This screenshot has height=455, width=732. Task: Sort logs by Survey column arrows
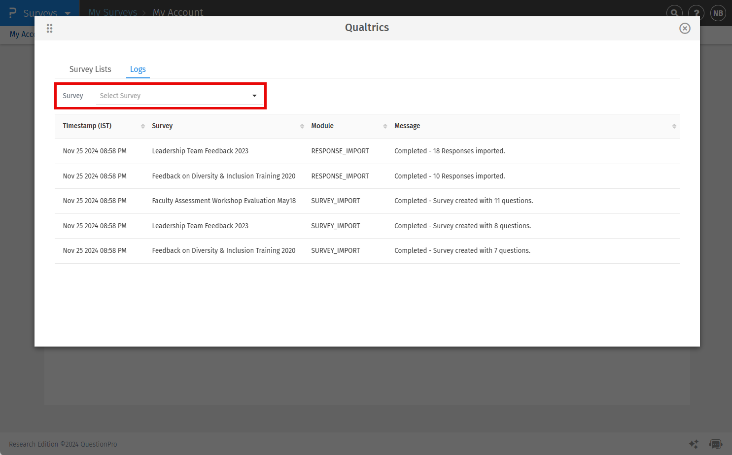point(302,126)
